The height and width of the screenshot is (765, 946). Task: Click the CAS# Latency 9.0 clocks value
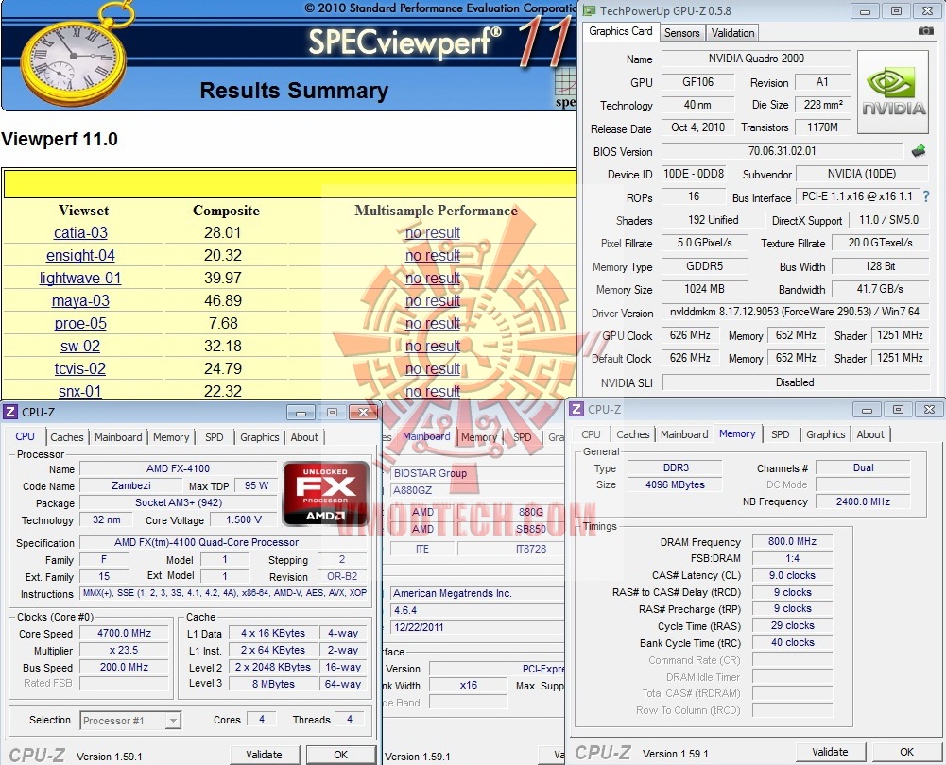(x=792, y=575)
